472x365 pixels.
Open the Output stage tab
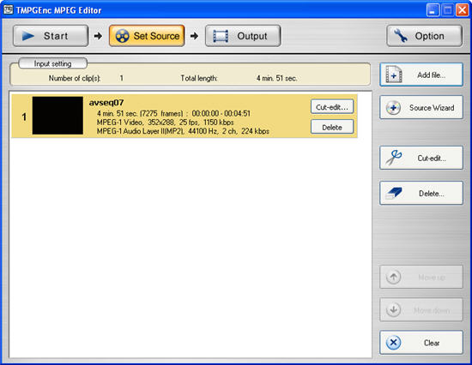coord(243,36)
